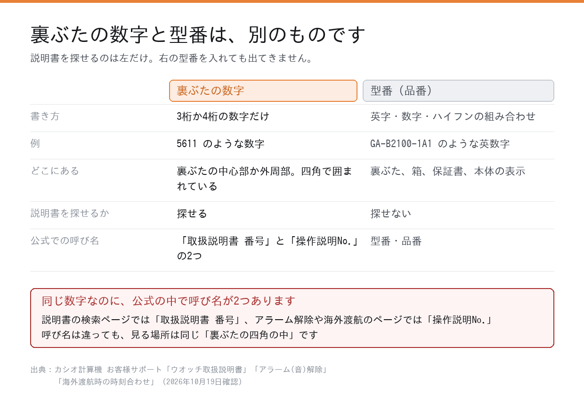Click the row label 書き方
The image size is (584, 405).
[45, 116]
